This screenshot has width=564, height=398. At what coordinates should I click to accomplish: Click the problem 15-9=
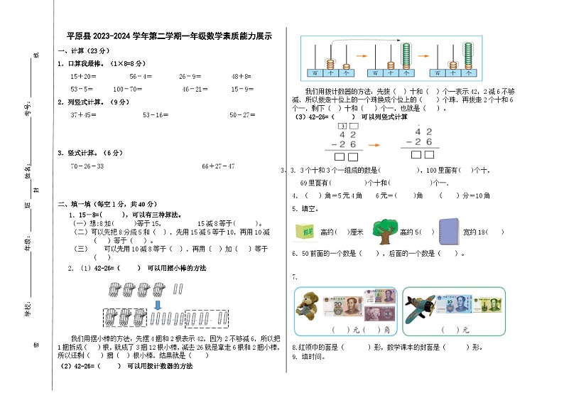pyautogui.click(x=242, y=89)
